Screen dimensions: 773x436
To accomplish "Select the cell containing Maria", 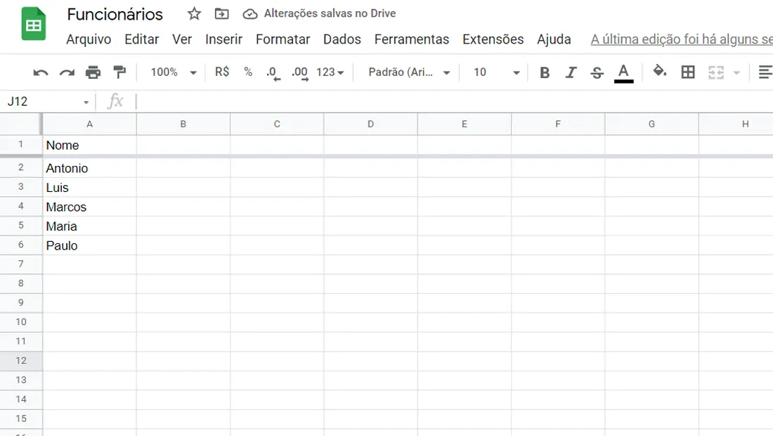I will point(90,226).
